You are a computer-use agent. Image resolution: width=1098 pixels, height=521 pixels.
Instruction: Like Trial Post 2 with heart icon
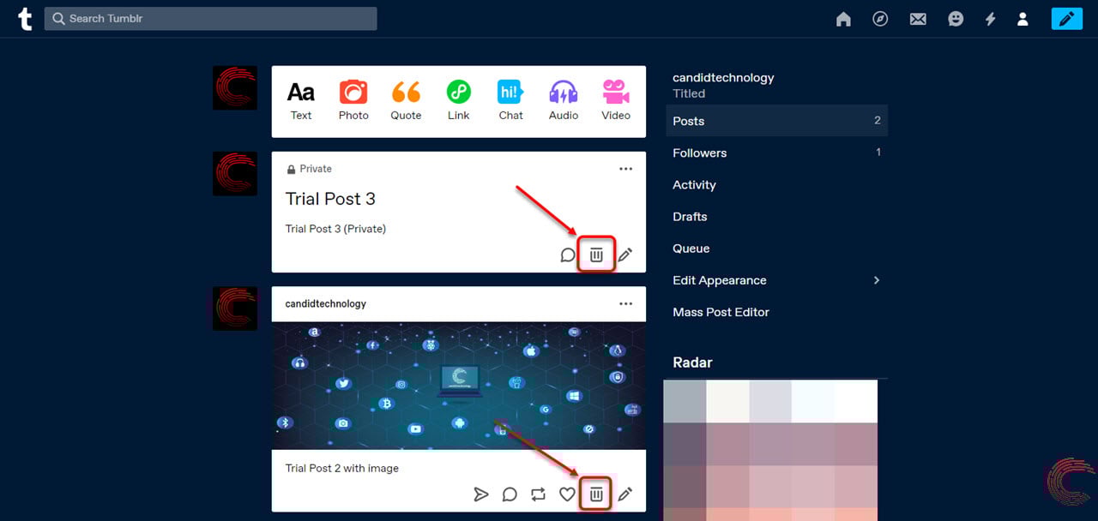[567, 494]
